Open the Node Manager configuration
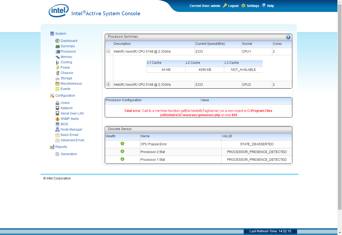This screenshot has height=235, width=342. pyautogui.click(x=72, y=130)
